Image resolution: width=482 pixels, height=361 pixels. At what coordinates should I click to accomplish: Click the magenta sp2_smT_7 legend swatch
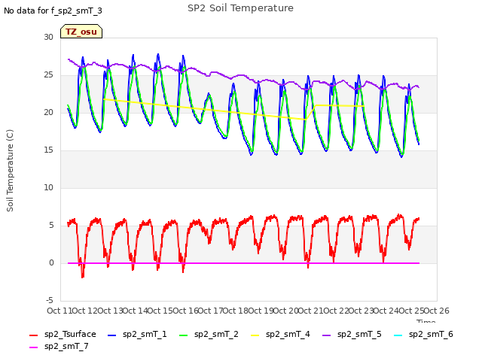coord(33,347)
